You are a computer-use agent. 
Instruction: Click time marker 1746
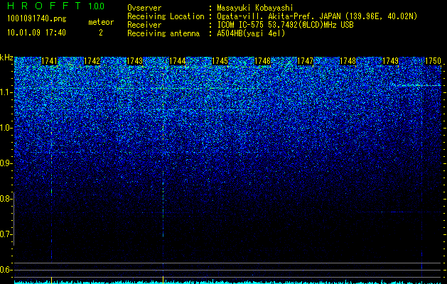click(262, 61)
